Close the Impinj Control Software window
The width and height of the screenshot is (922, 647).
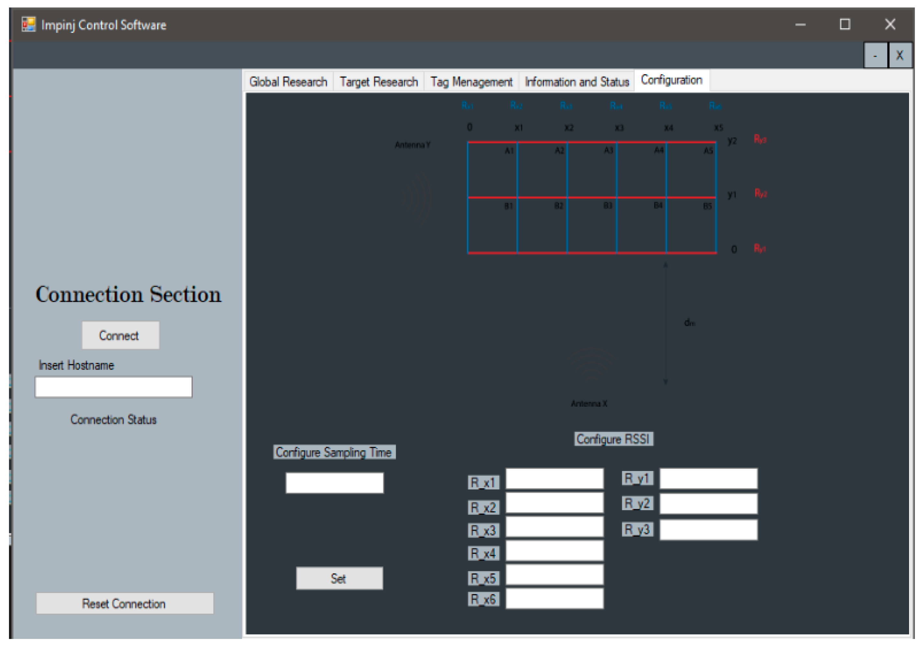(890, 25)
